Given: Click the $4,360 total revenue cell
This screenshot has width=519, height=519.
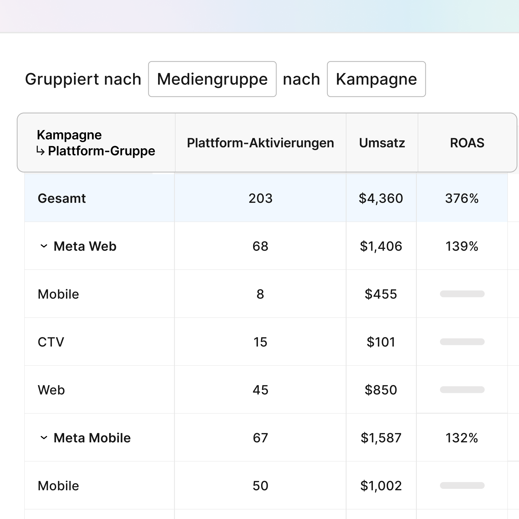Looking at the screenshot, I should pyautogui.click(x=381, y=198).
